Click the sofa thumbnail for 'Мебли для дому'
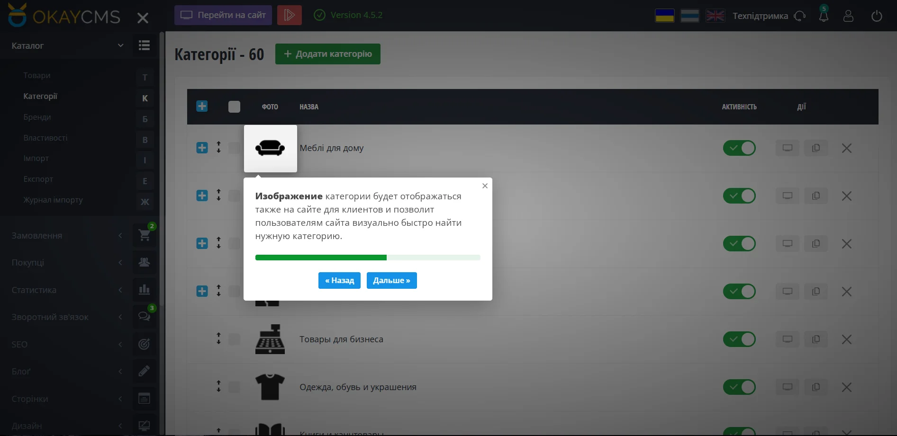 click(270, 148)
